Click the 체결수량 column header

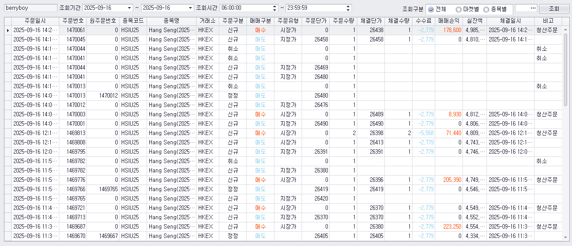pos(399,21)
